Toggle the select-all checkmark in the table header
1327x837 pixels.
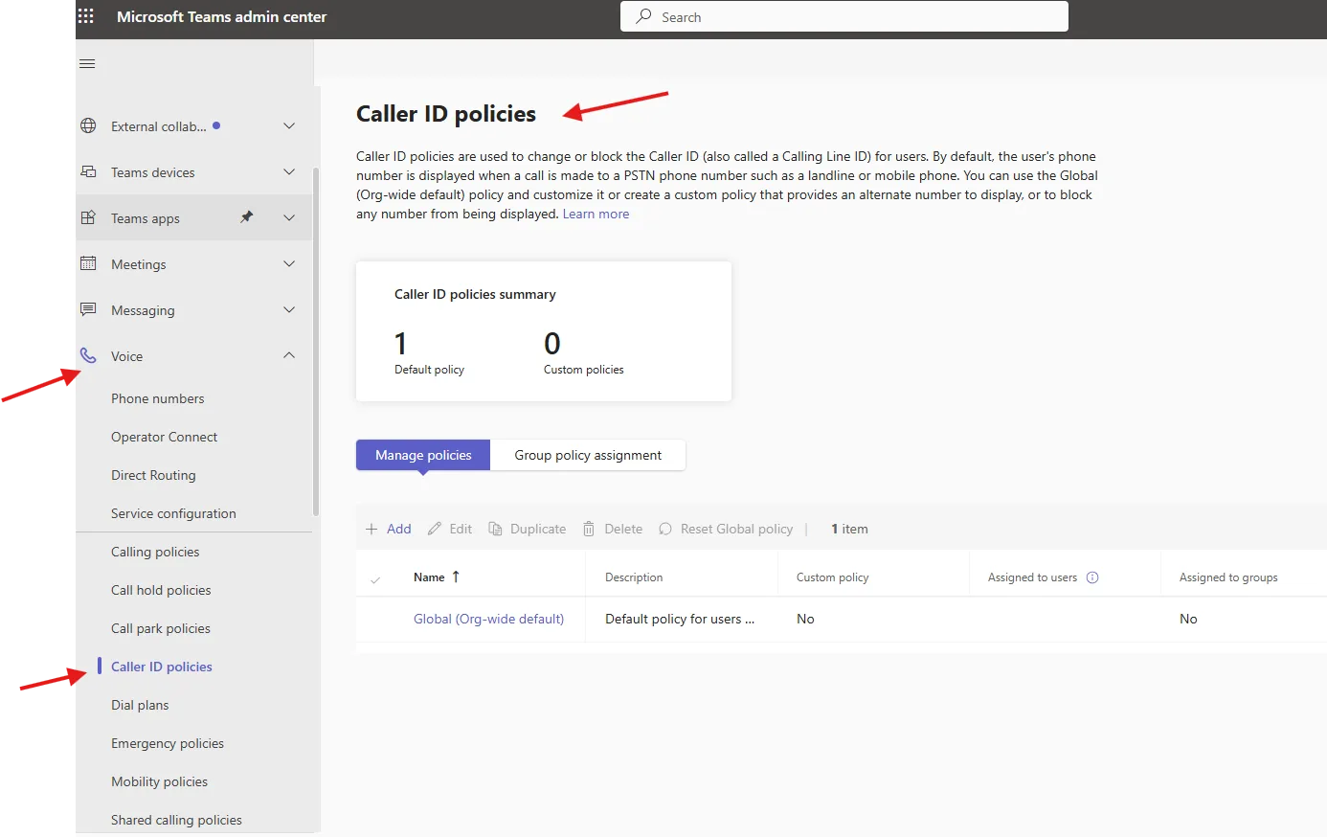click(x=377, y=577)
